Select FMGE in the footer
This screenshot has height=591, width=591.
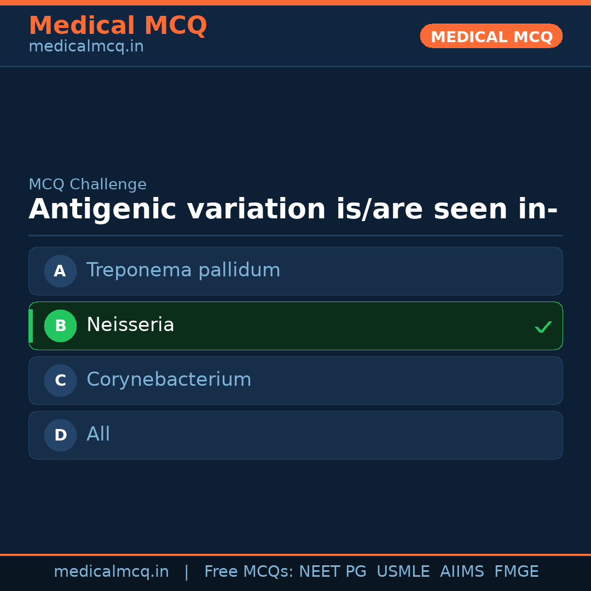[516, 572]
